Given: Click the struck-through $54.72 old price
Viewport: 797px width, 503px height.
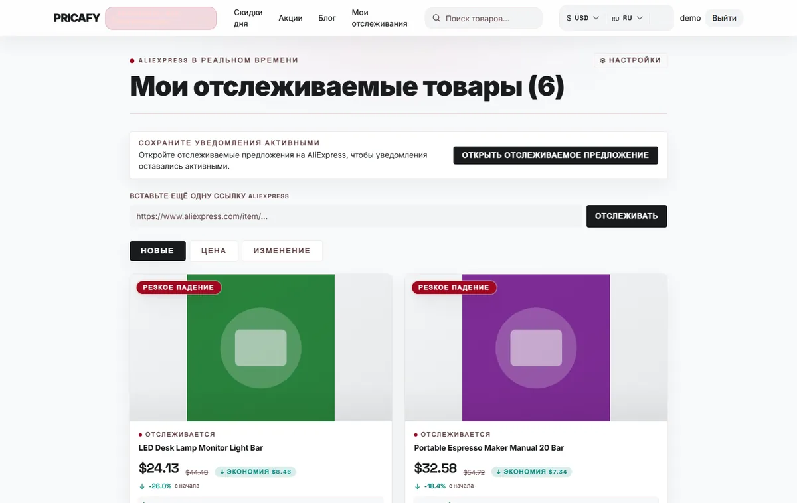Looking at the screenshot, I should (474, 472).
